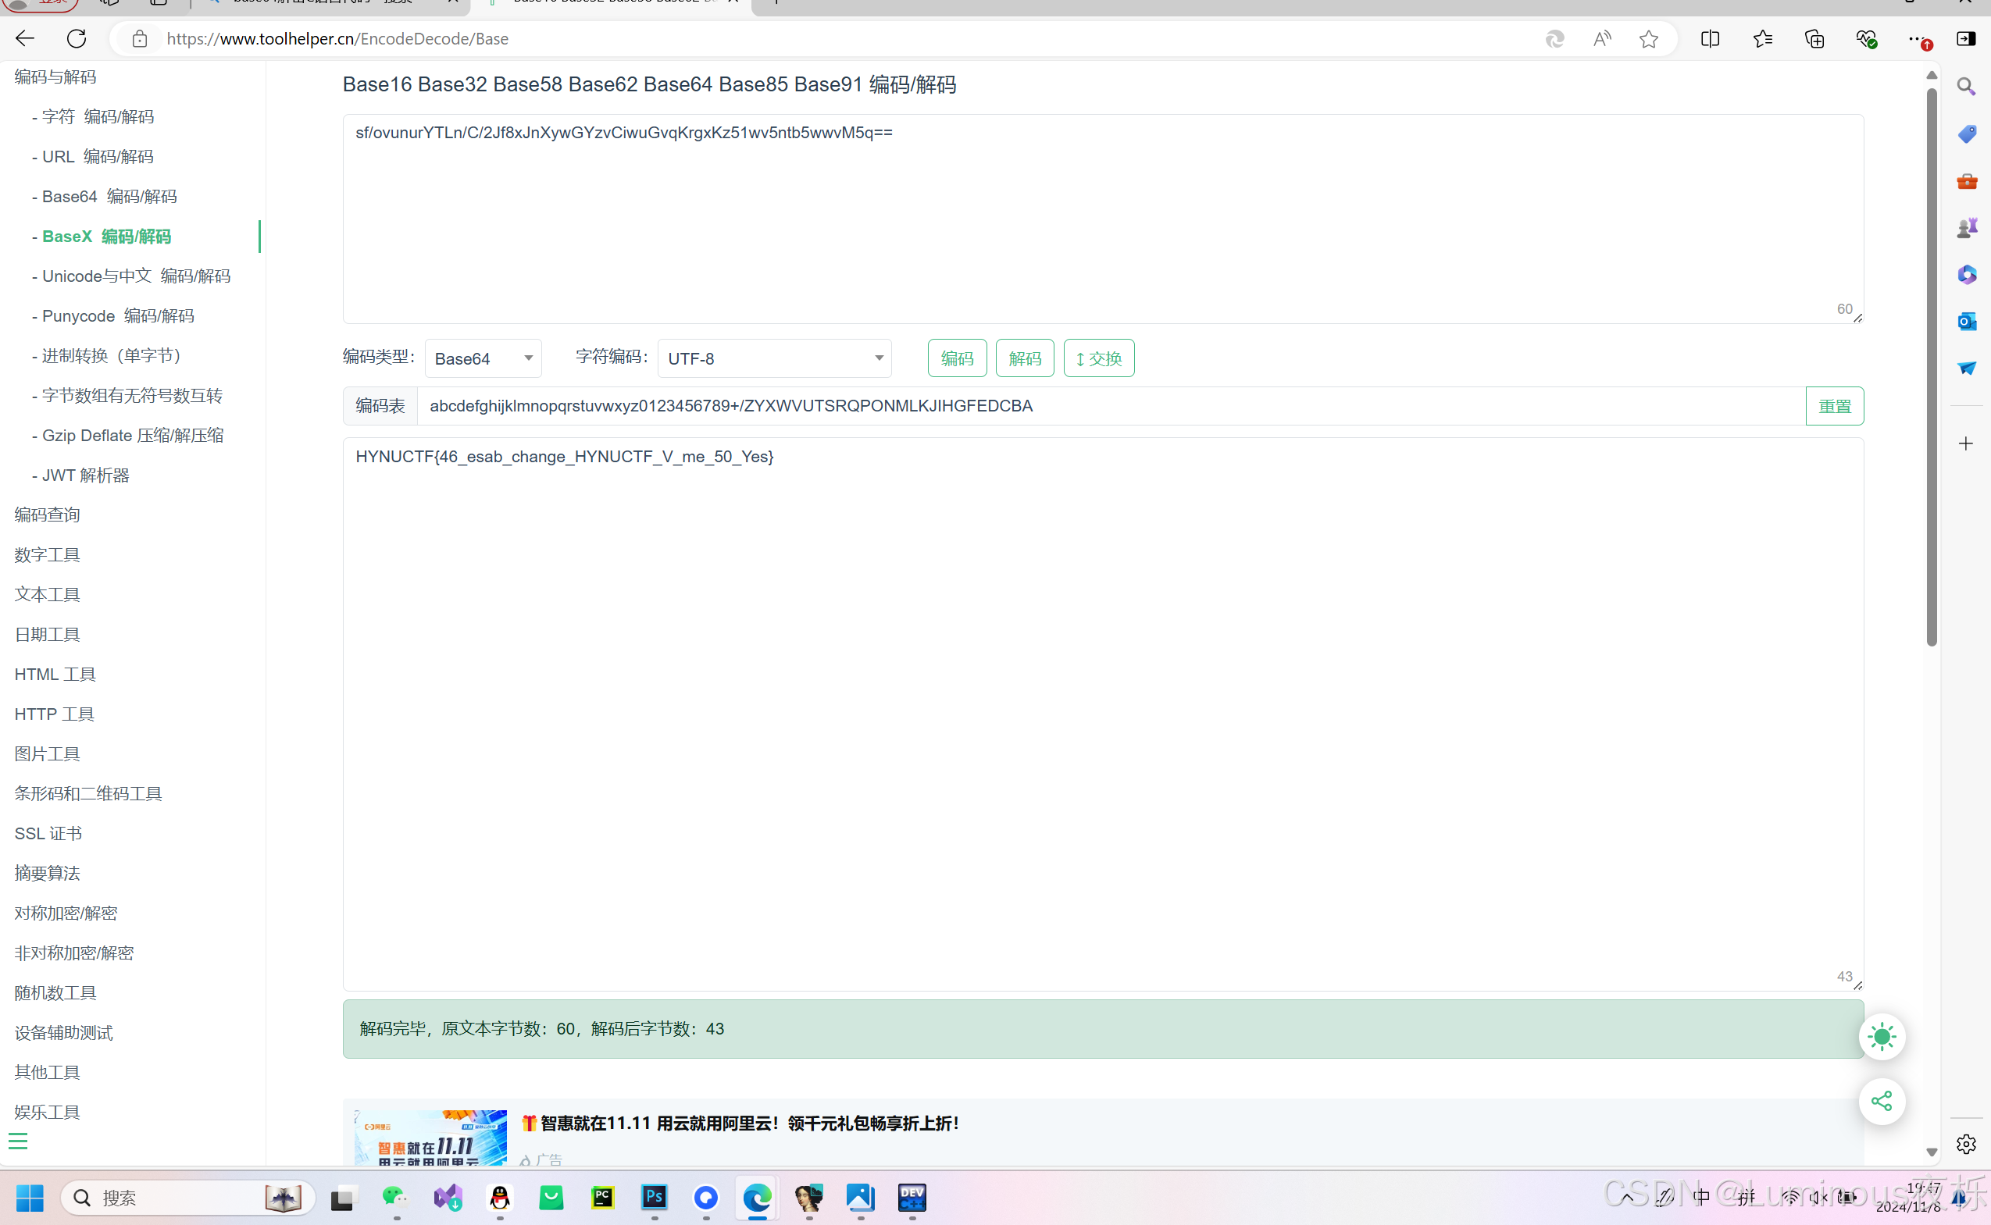Open browser Collections icon
The image size is (1991, 1225).
[1814, 39]
